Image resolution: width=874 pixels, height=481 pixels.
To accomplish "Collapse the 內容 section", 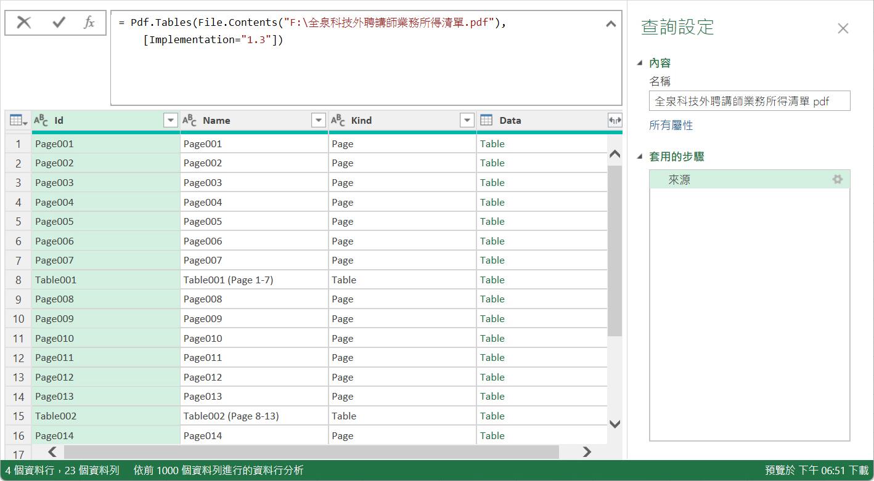I will [x=640, y=63].
